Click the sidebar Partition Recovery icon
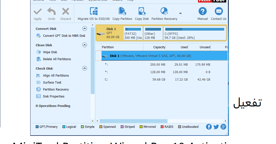Screen dimensions: 276x144 click(38, 89)
